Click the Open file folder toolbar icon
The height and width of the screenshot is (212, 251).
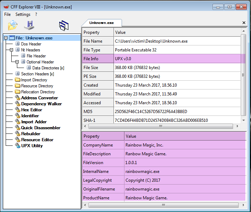point(13,25)
